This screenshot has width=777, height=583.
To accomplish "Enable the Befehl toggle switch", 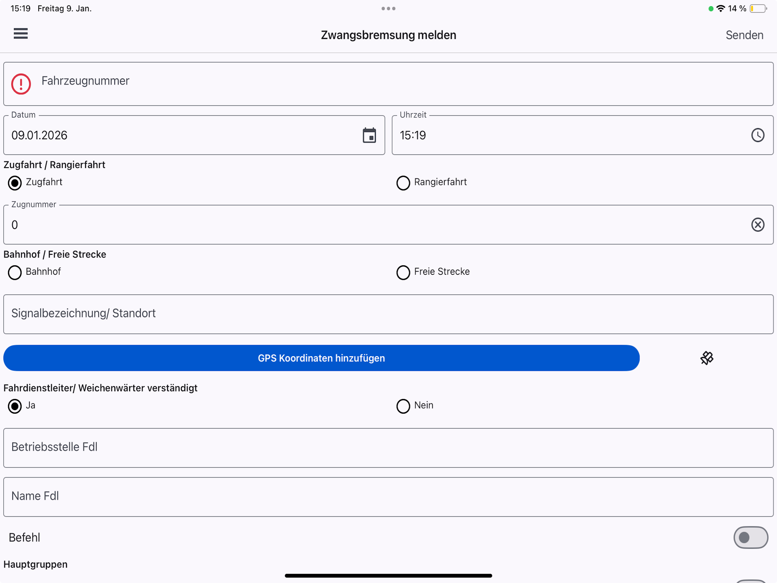I will 751,537.
